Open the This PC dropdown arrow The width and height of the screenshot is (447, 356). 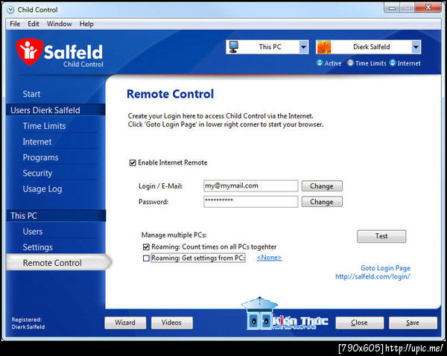click(x=304, y=47)
